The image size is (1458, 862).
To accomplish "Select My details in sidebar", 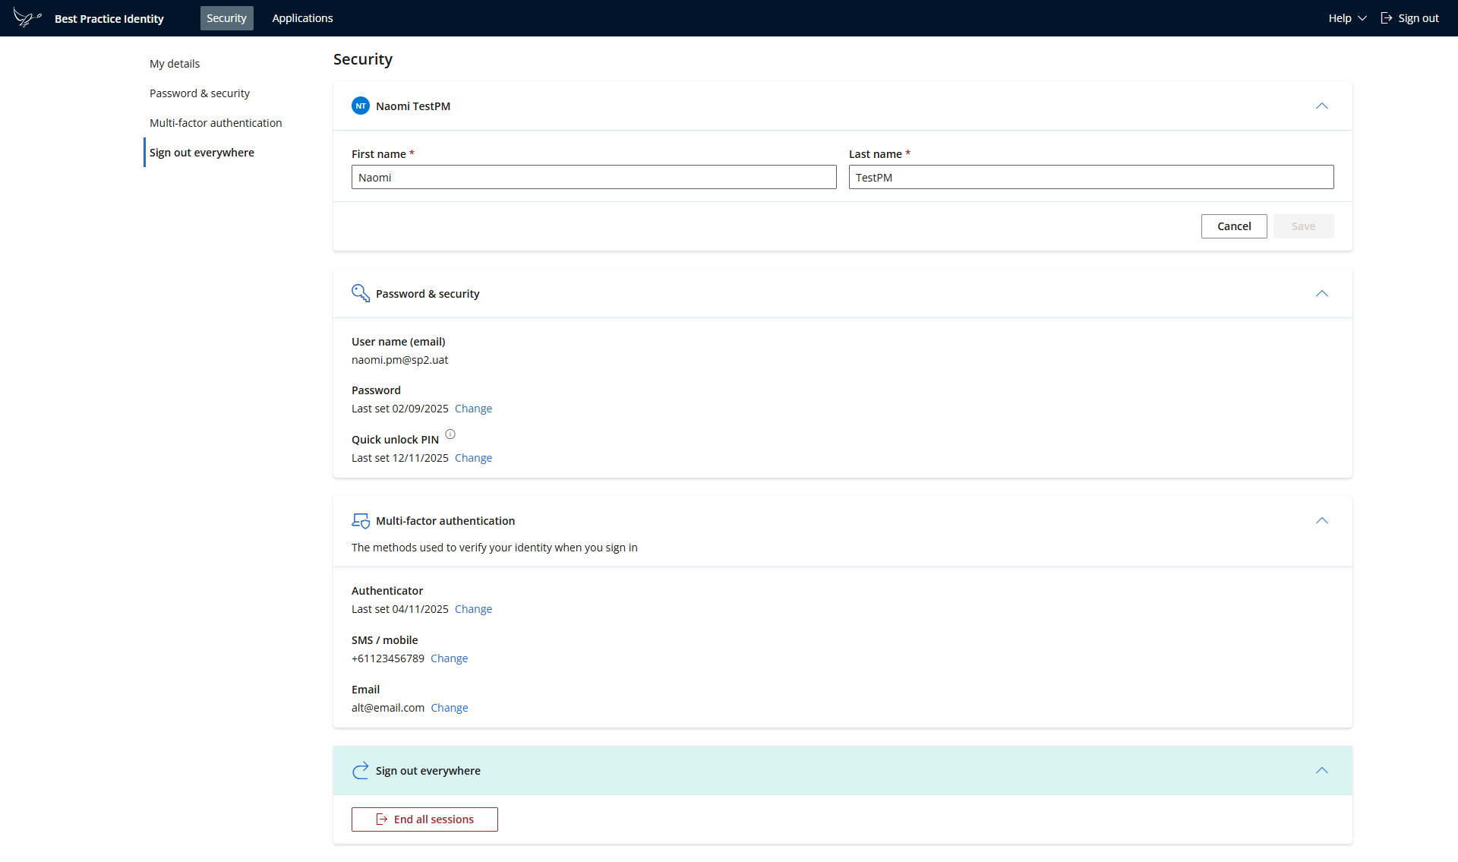I will coord(175,64).
